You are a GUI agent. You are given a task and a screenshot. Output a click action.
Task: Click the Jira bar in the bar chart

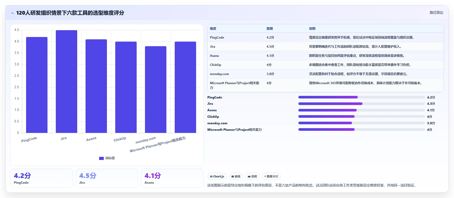(x=66, y=82)
